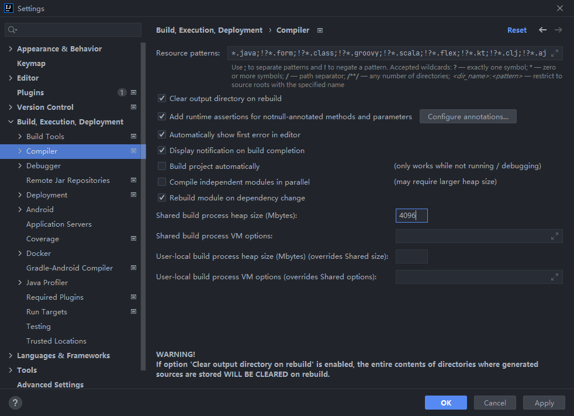574x416 pixels.
Task: Click project-level icon on Build Tools row
Action: point(134,137)
